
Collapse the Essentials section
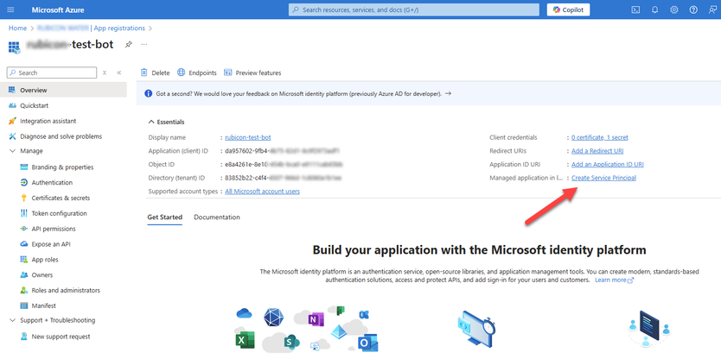point(150,123)
